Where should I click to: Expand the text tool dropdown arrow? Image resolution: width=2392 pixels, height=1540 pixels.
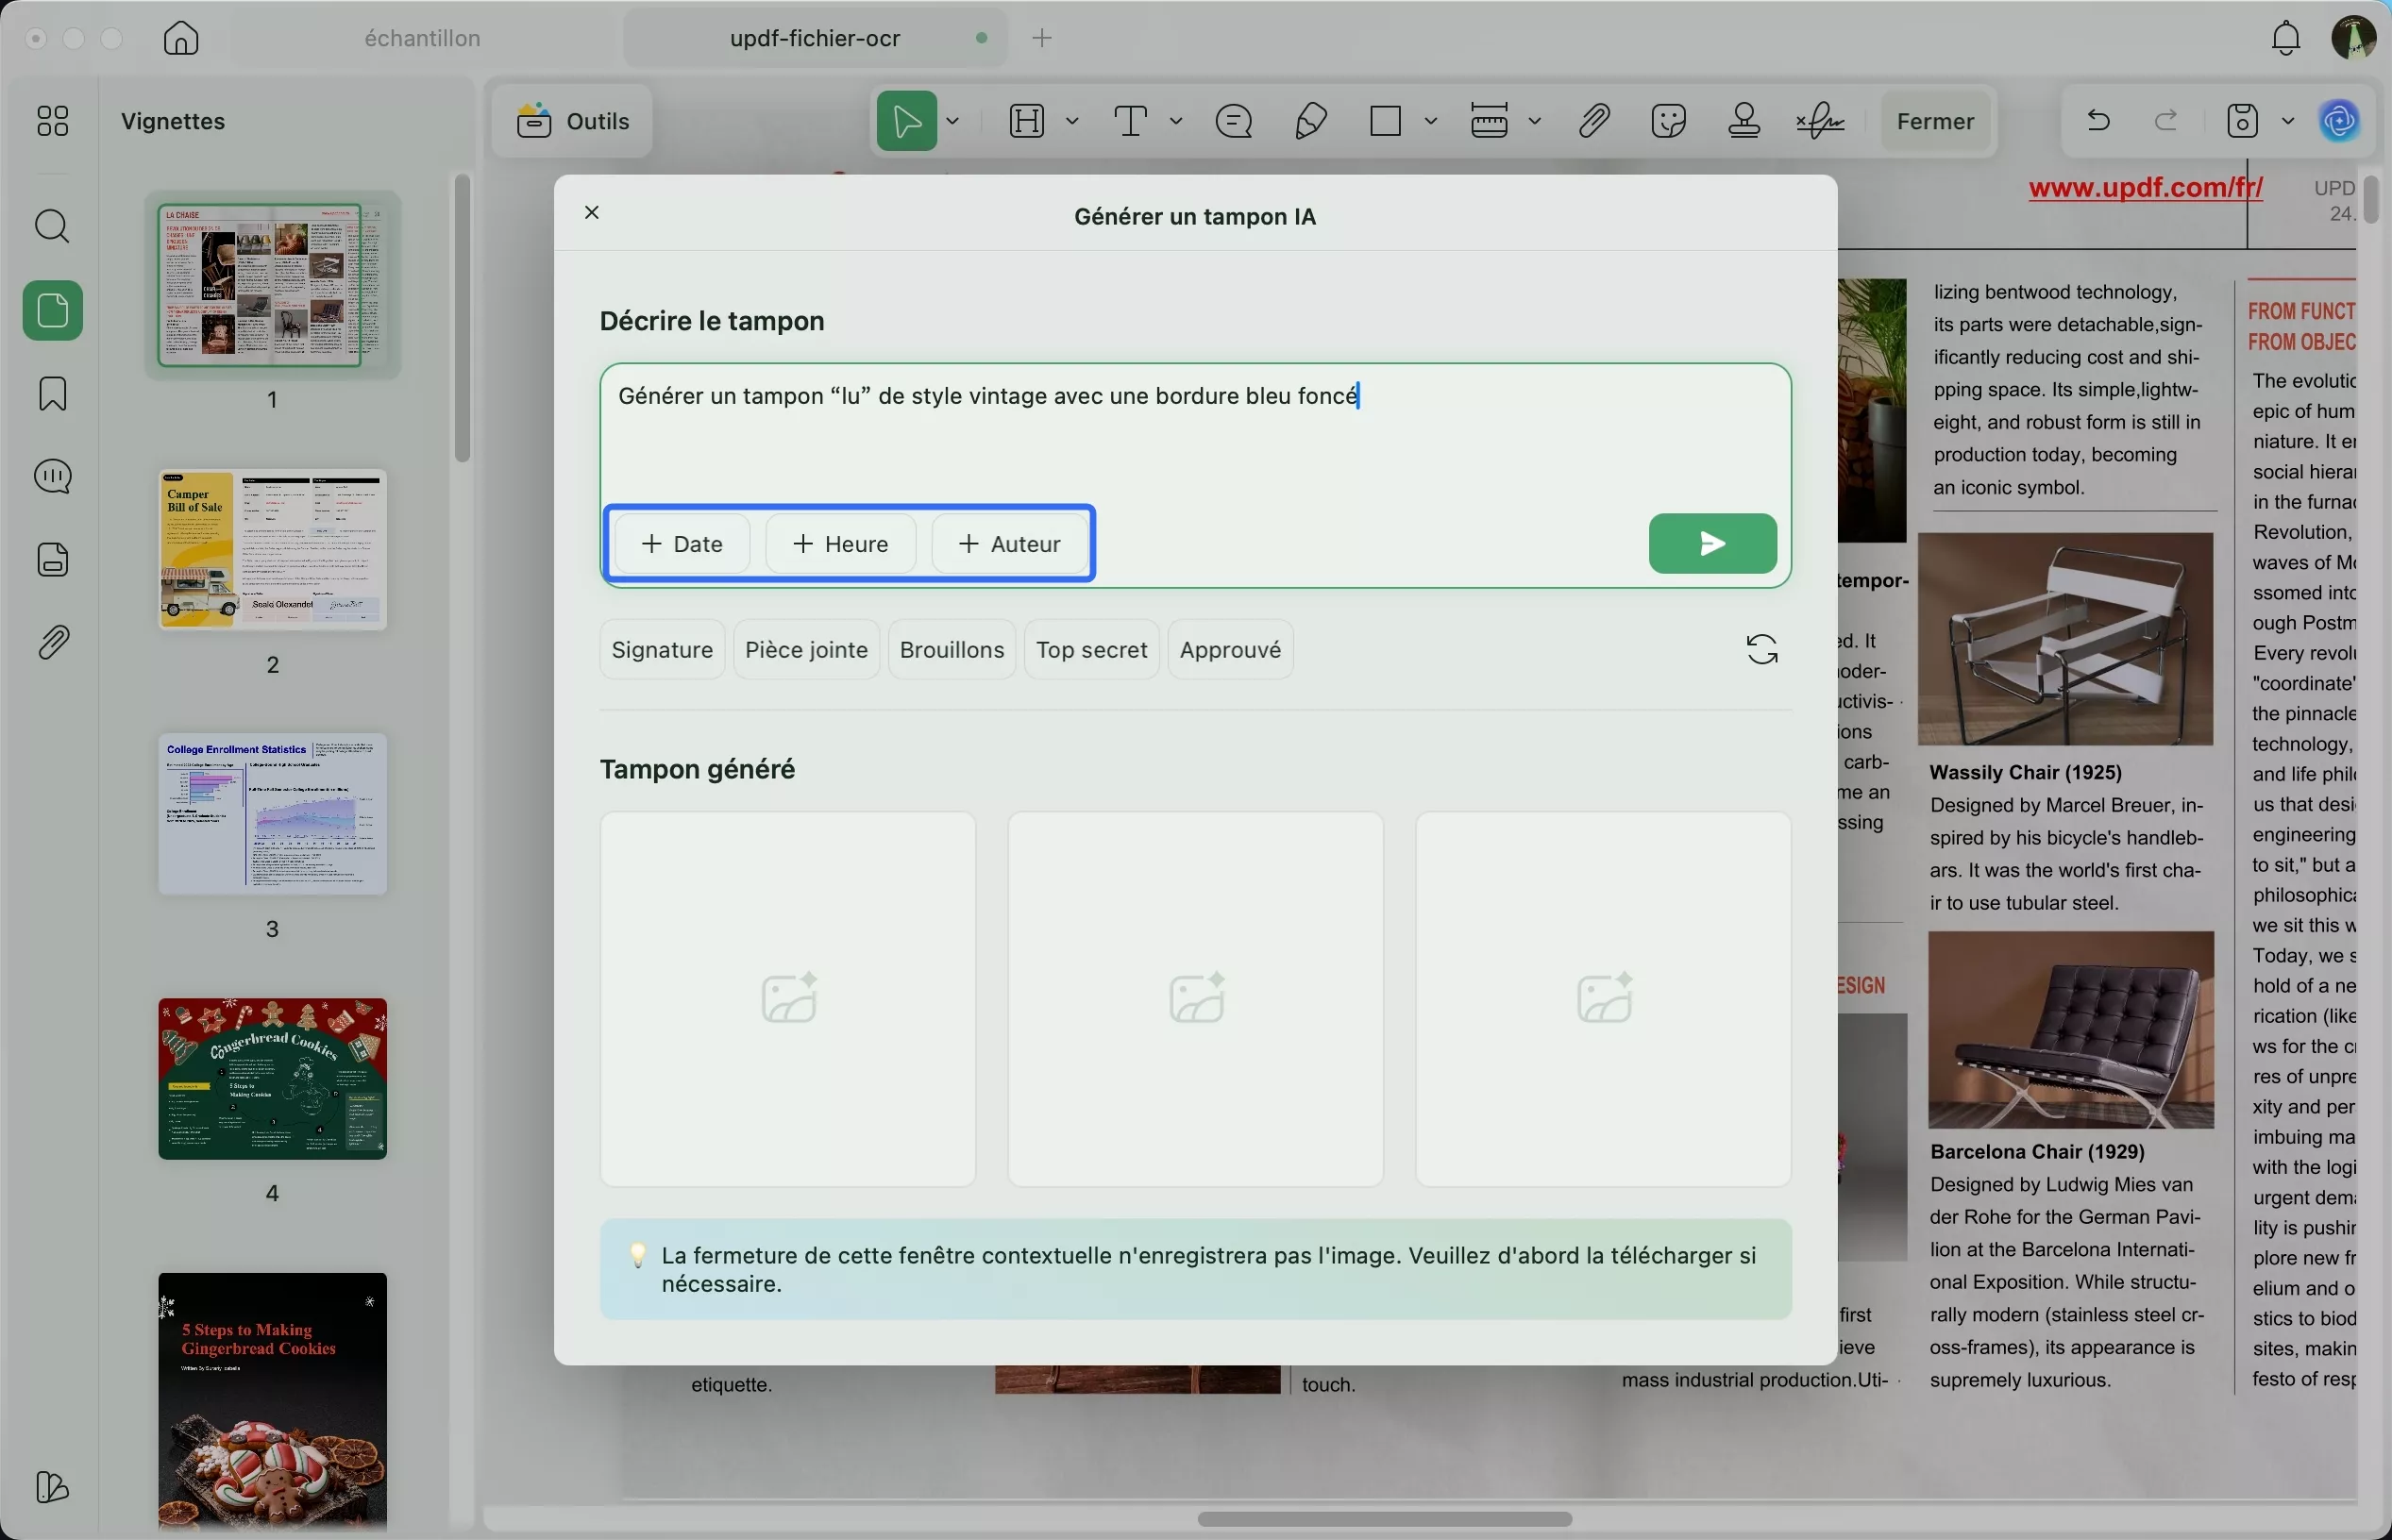coord(1175,122)
